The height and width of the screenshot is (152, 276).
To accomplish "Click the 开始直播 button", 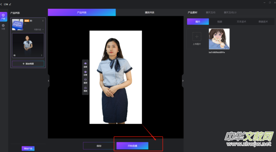I will pyautogui.click(x=132, y=146).
